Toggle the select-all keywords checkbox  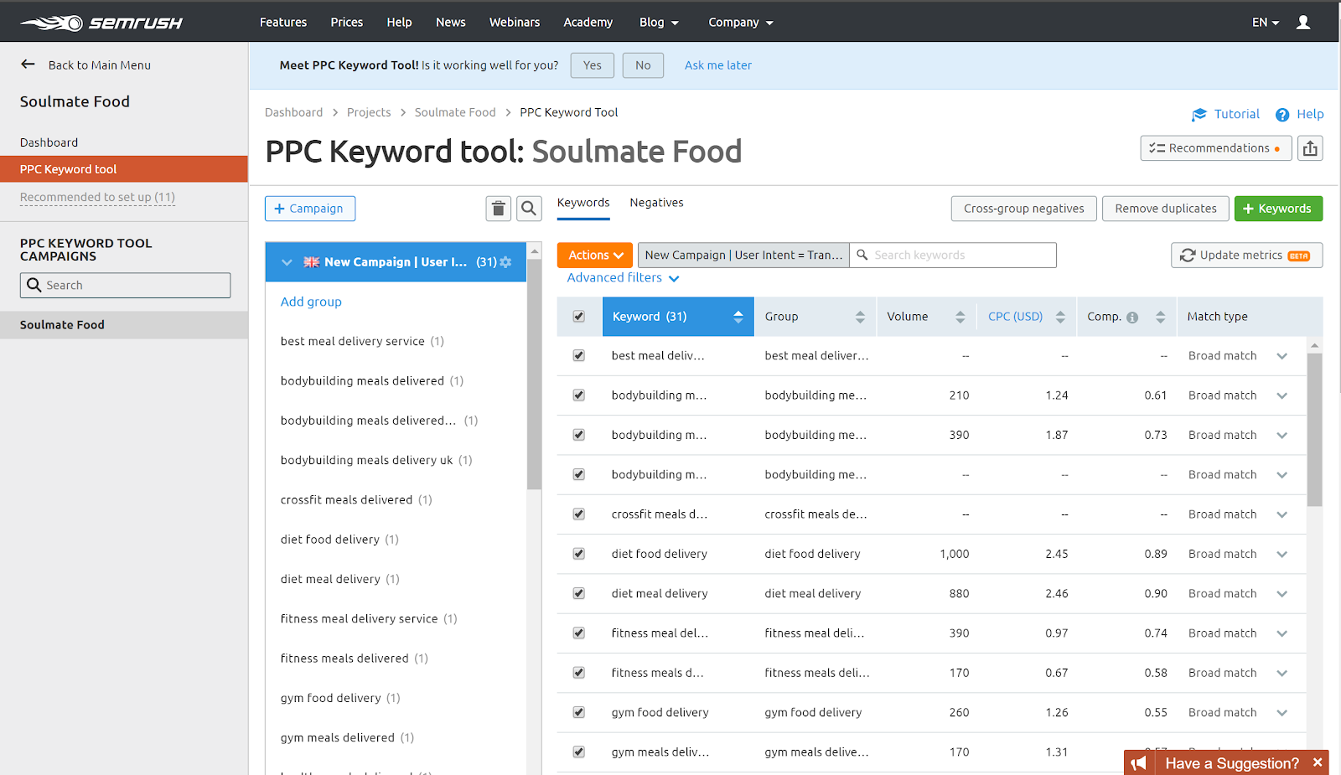(x=579, y=317)
